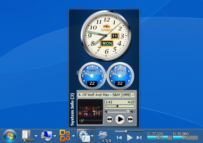Open the server tower dock icon
The image size is (203, 143).
[x=27, y=136]
